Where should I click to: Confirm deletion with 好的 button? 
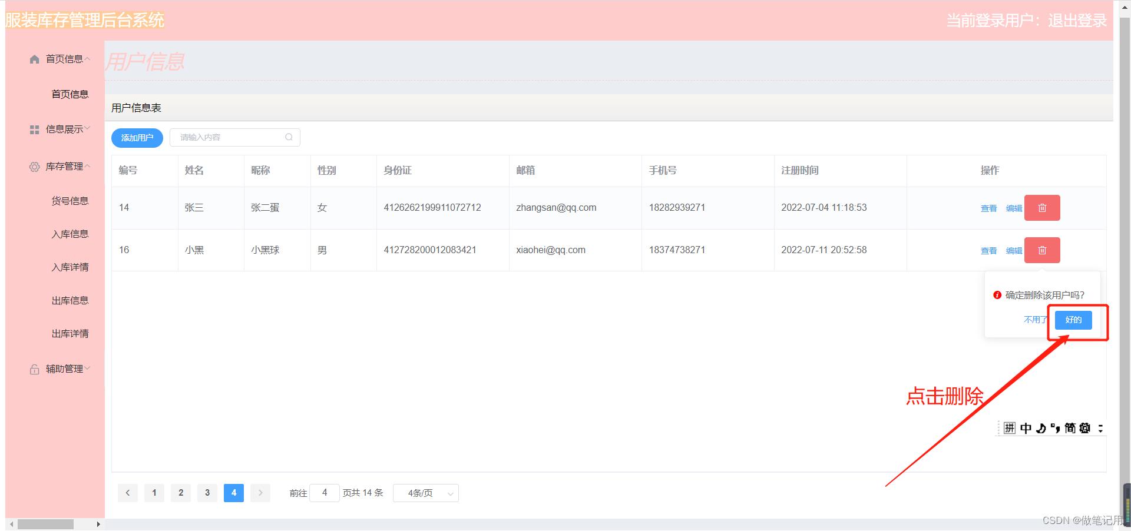click(1073, 320)
